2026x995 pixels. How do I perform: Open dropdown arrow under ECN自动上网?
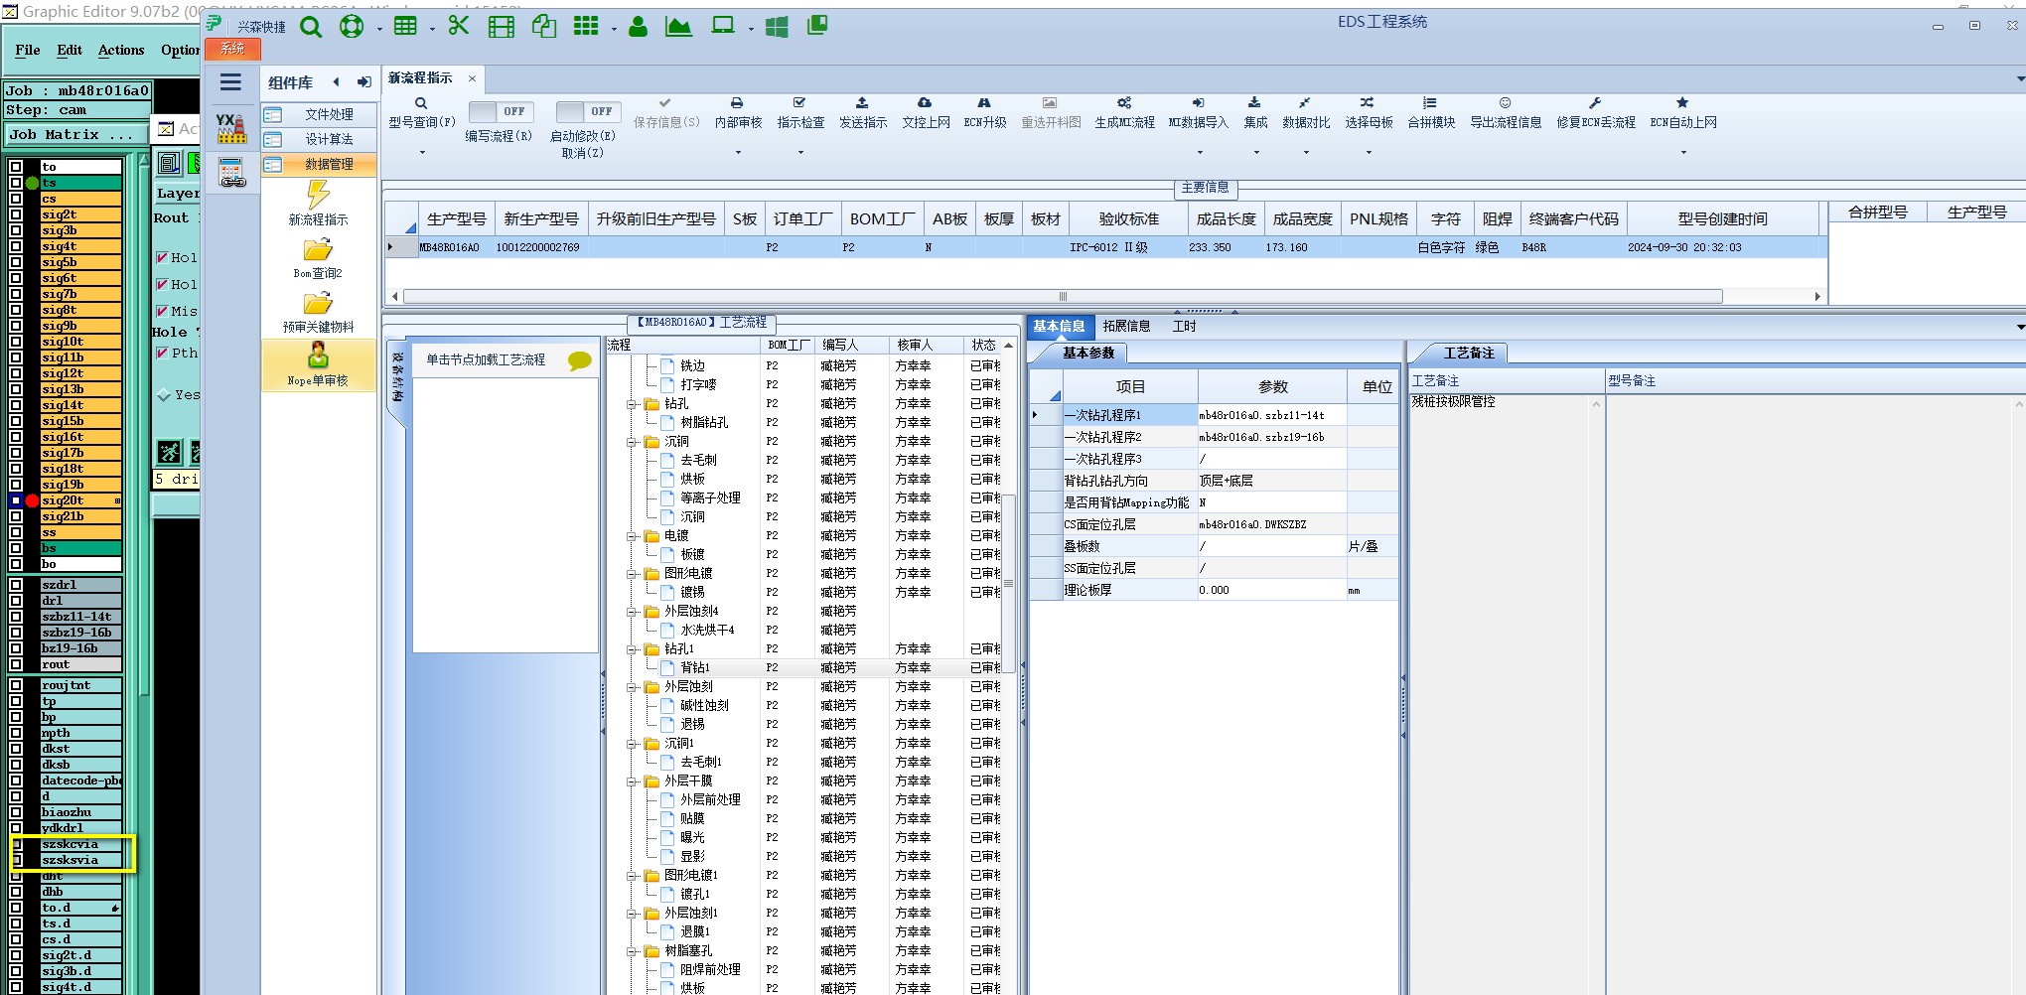tap(1683, 153)
